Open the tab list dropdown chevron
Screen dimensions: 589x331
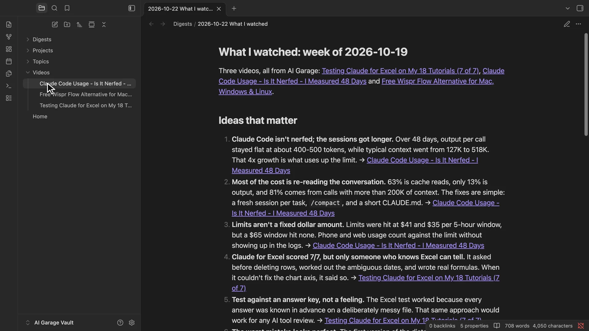[x=568, y=8]
